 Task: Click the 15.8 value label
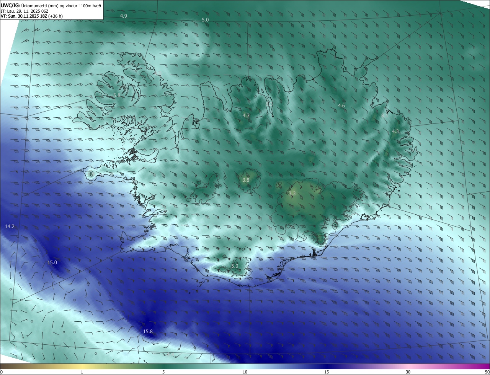coord(148,331)
